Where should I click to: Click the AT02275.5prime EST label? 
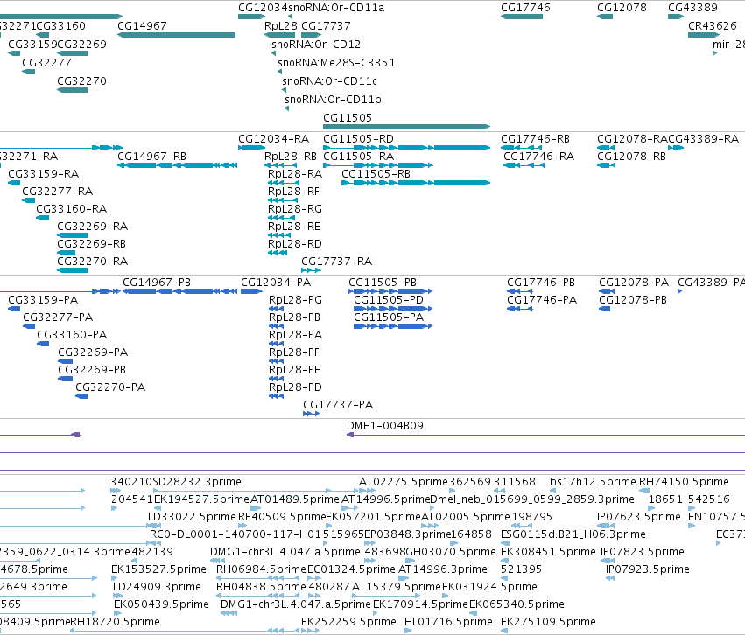[x=404, y=482]
